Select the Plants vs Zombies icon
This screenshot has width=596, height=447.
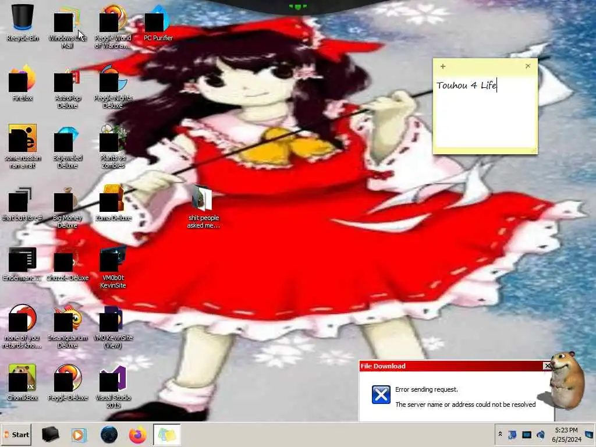113,146
